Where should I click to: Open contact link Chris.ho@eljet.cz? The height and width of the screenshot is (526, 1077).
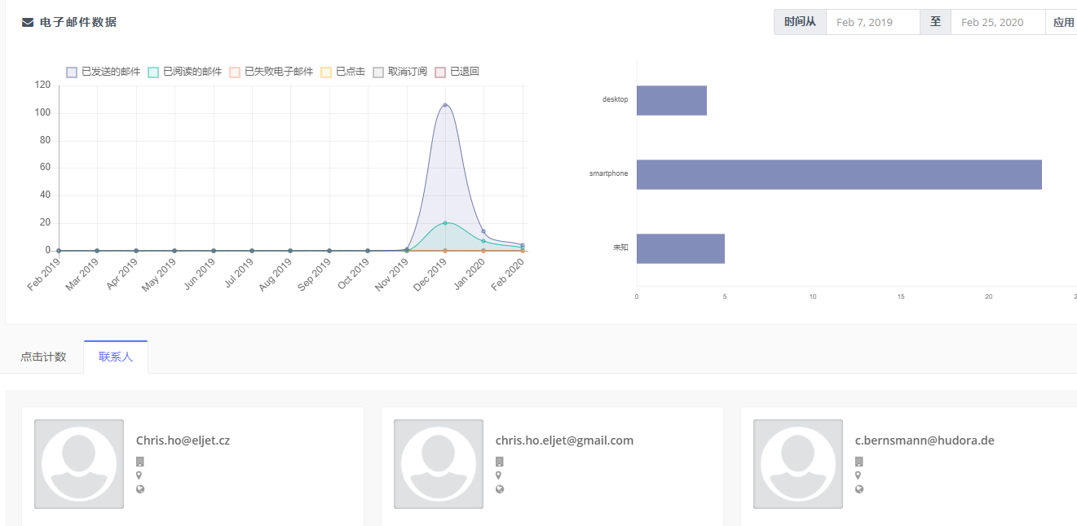(183, 441)
